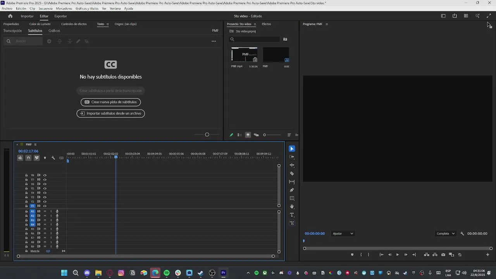Open the Windows Start menu

click(64, 273)
